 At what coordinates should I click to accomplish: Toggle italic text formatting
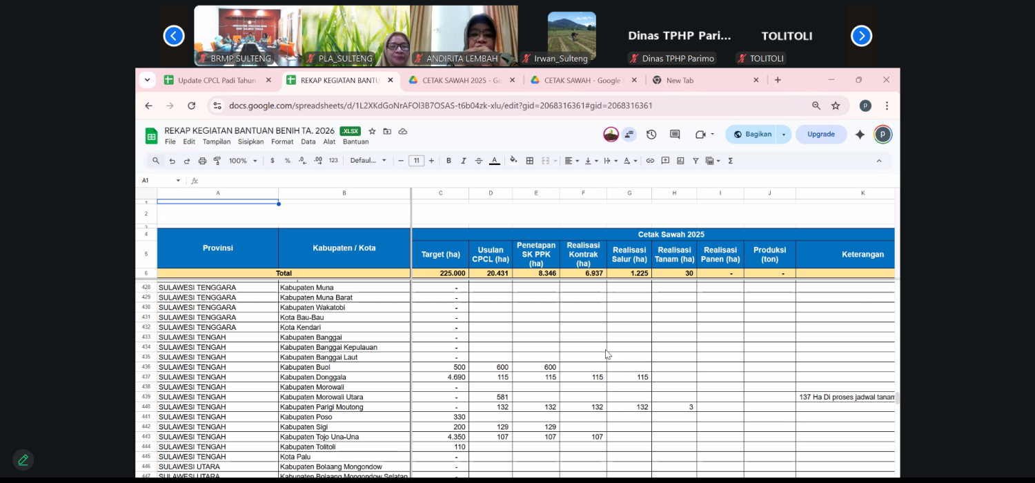point(464,161)
